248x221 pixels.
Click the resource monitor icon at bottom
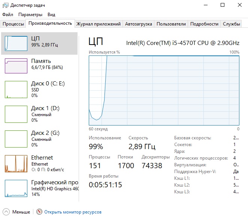tap(39, 212)
